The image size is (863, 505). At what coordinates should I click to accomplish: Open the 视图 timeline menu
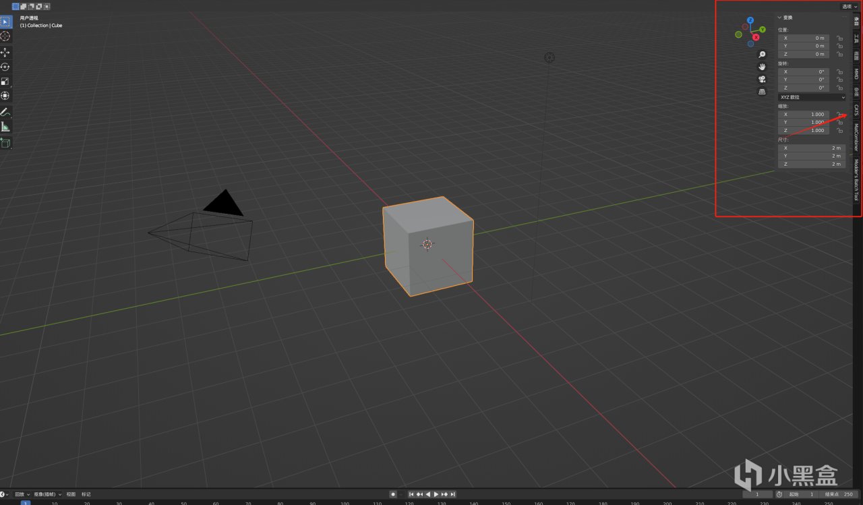click(71, 494)
